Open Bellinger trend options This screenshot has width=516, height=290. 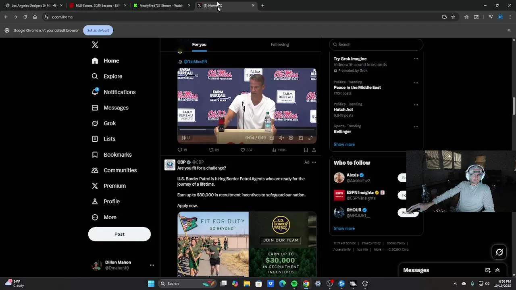(x=416, y=127)
